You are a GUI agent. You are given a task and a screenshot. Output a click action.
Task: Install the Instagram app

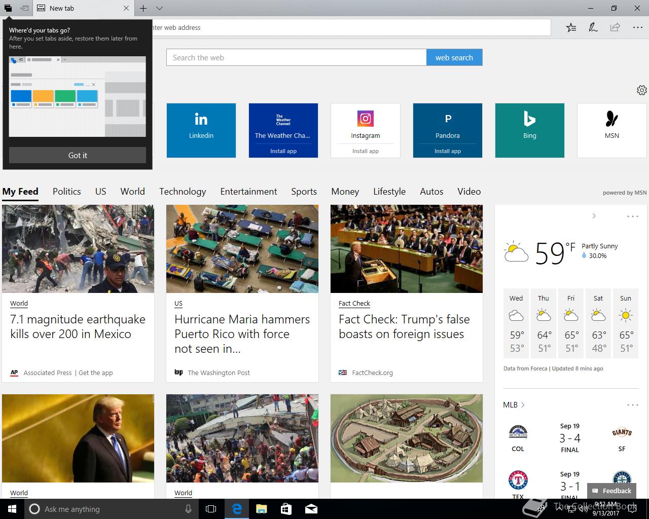(x=366, y=151)
